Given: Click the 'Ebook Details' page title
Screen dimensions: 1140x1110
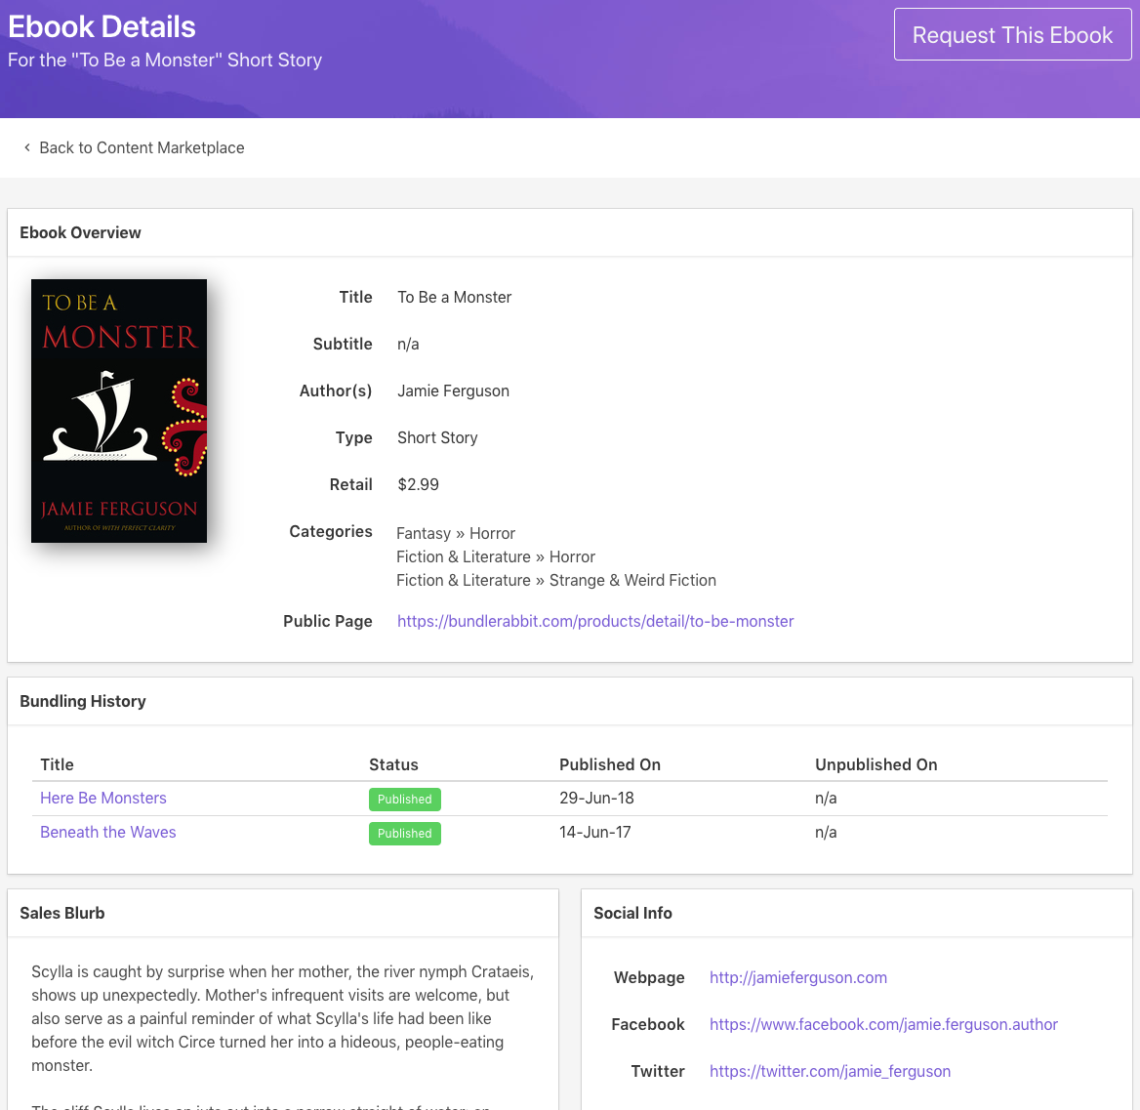Looking at the screenshot, I should [x=101, y=26].
